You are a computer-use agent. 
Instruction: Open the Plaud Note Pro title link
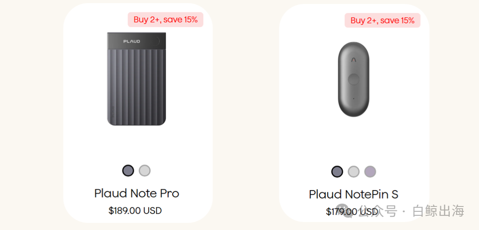[137, 193]
